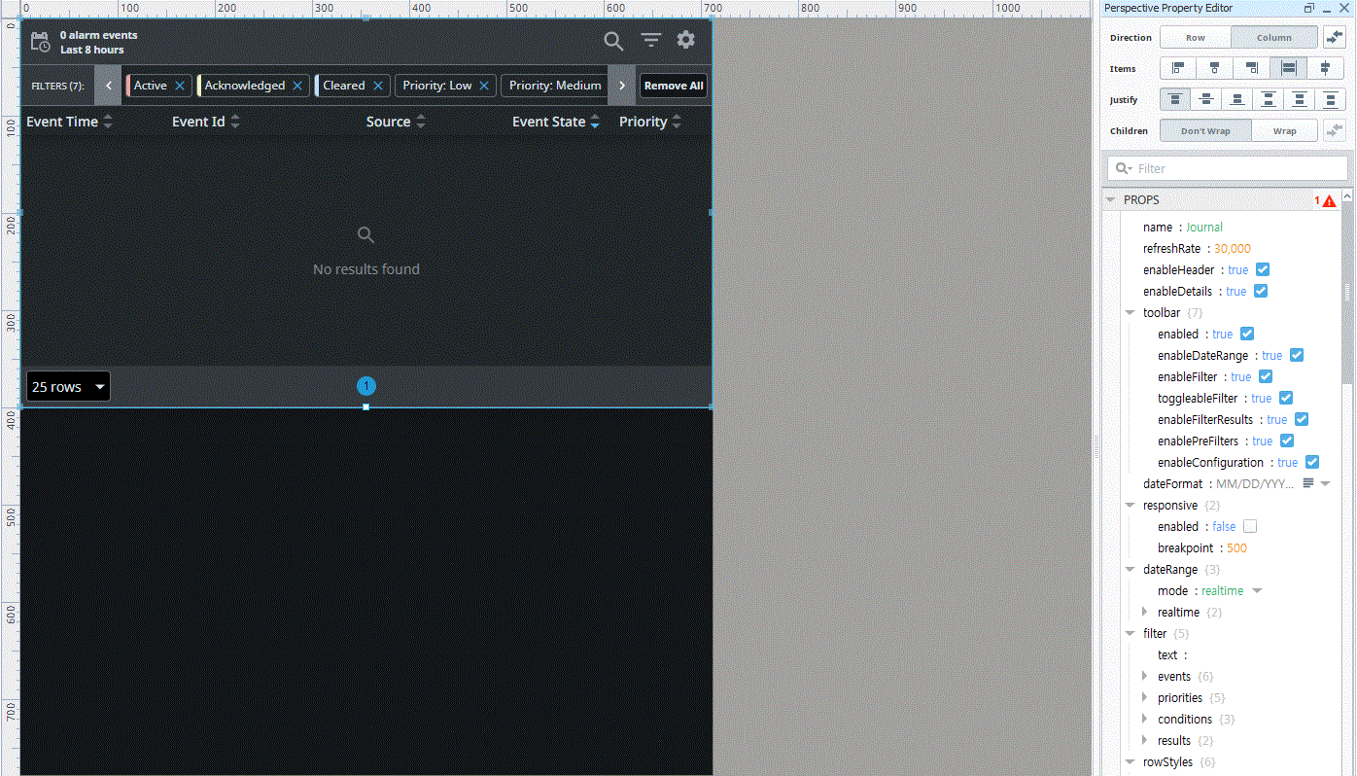This screenshot has height=776, width=1357.
Task: Collapse the PROPS section
Action: (1110, 200)
